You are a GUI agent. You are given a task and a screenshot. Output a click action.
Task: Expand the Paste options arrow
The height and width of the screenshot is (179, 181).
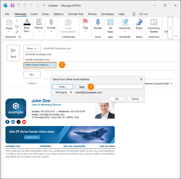click(x=9, y=32)
